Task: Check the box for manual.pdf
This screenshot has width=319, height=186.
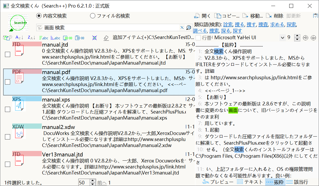Action: 8,82
